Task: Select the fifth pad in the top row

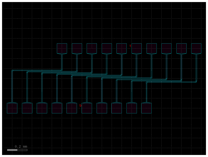Action: [x=122, y=48]
